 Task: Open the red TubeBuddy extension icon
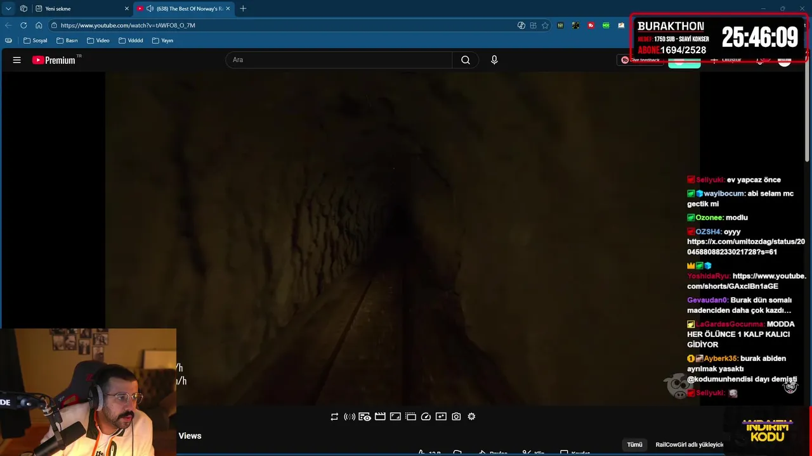(x=591, y=25)
